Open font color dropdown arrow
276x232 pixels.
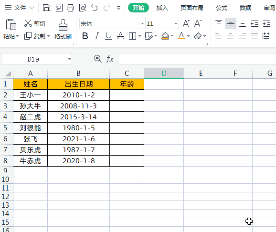tap(188, 36)
